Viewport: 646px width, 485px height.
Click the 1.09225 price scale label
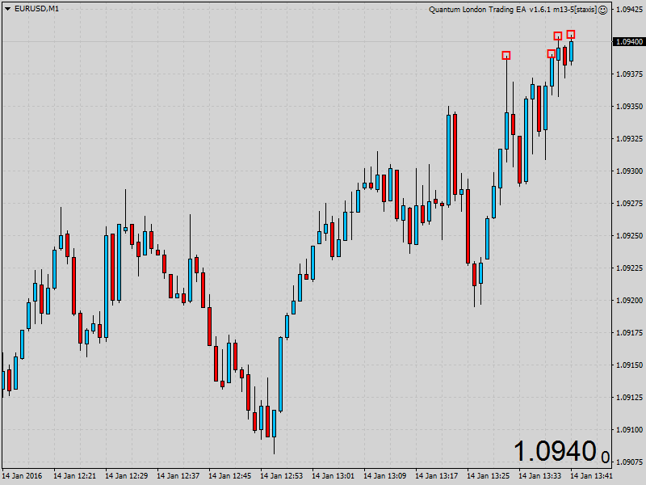coord(630,268)
